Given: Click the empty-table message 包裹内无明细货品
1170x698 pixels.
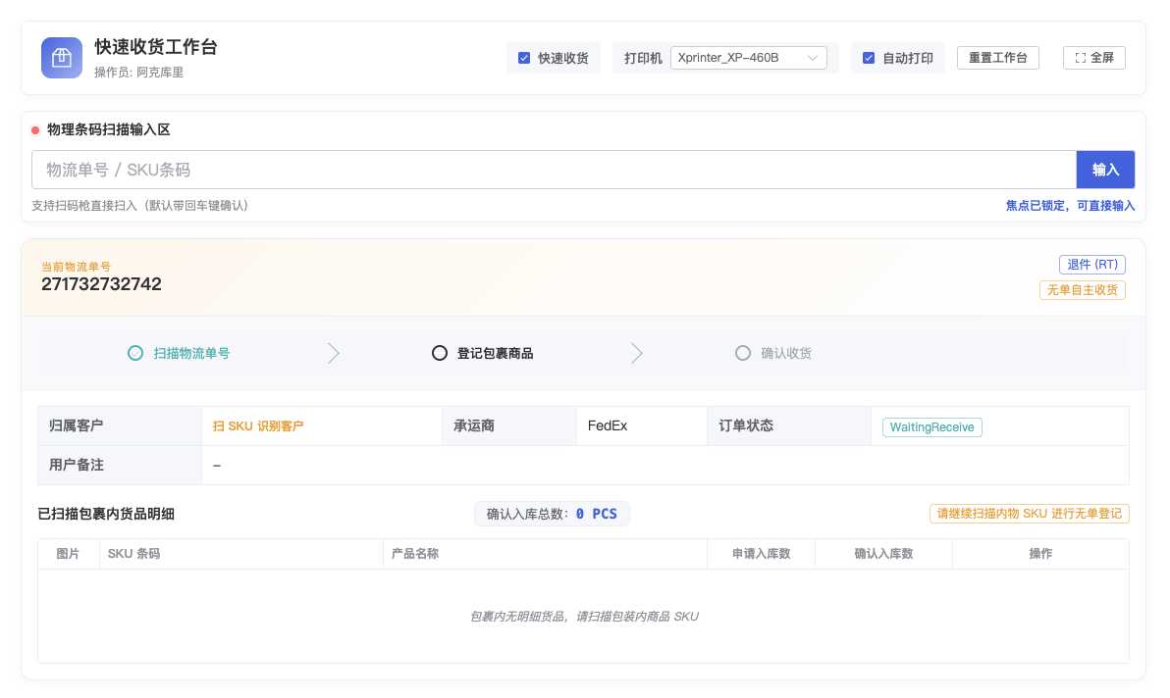Looking at the screenshot, I should coord(583,616).
